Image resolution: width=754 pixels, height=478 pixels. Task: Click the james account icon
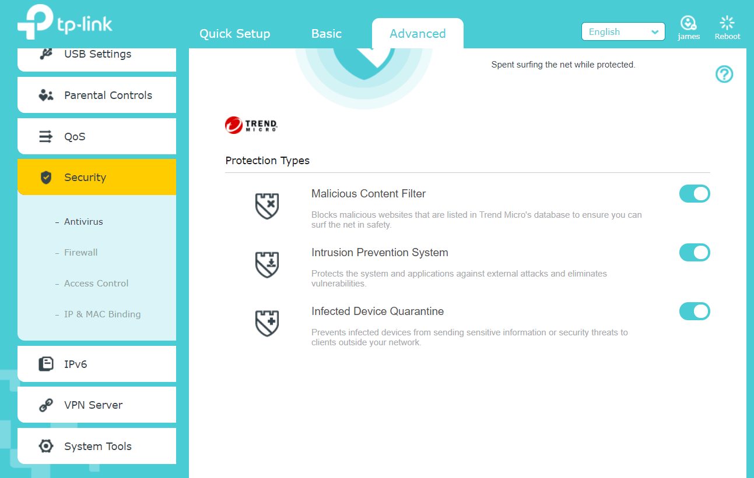pyautogui.click(x=689, y=23)
